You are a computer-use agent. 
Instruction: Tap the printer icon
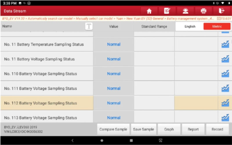click(x=204, y=11)
